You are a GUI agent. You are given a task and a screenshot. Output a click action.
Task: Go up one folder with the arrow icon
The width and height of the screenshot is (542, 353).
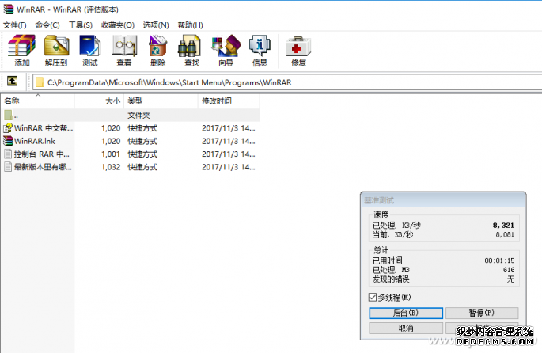tap(13, 82)
